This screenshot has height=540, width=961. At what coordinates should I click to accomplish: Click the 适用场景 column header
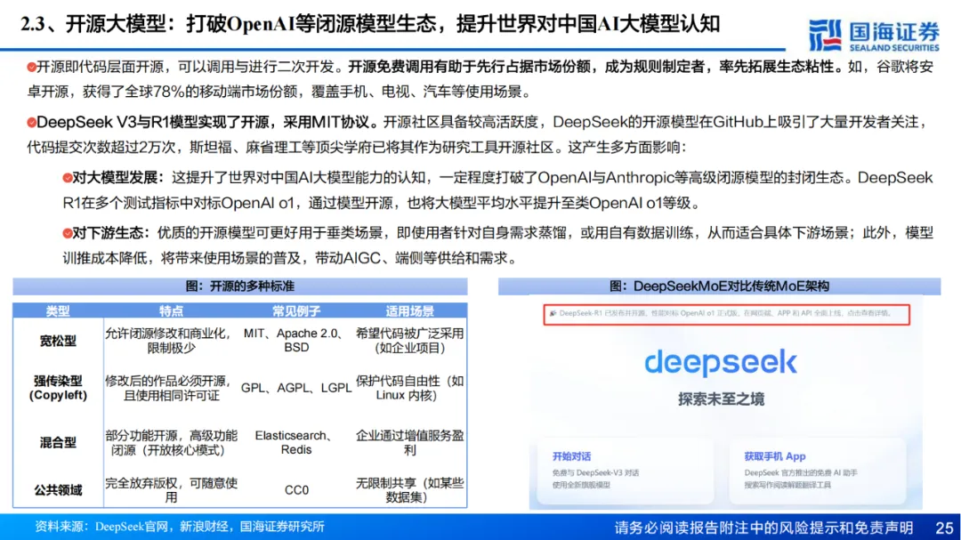point(409,311)
